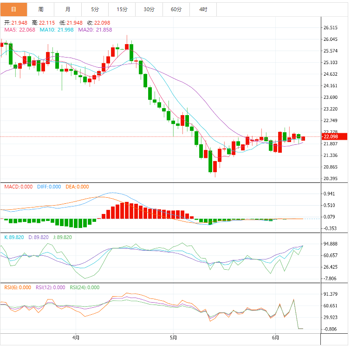351x350 pixels.
Task: Open the 15分 timeframe tab
Action: tap(122, 9)
